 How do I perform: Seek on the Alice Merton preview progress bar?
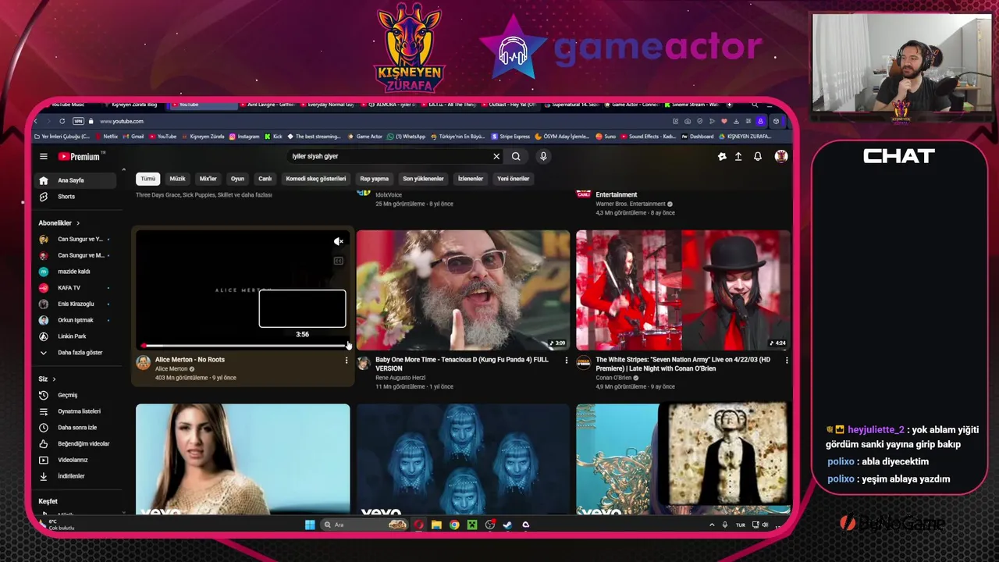(244, 345)
